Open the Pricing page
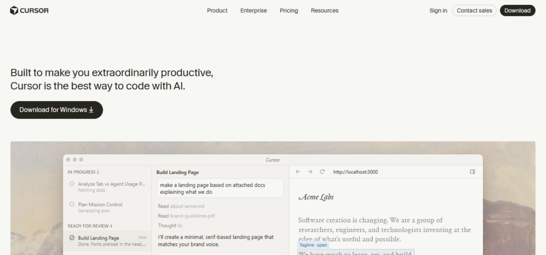This screenshot has height=255, width=546. tap(288, 11)
